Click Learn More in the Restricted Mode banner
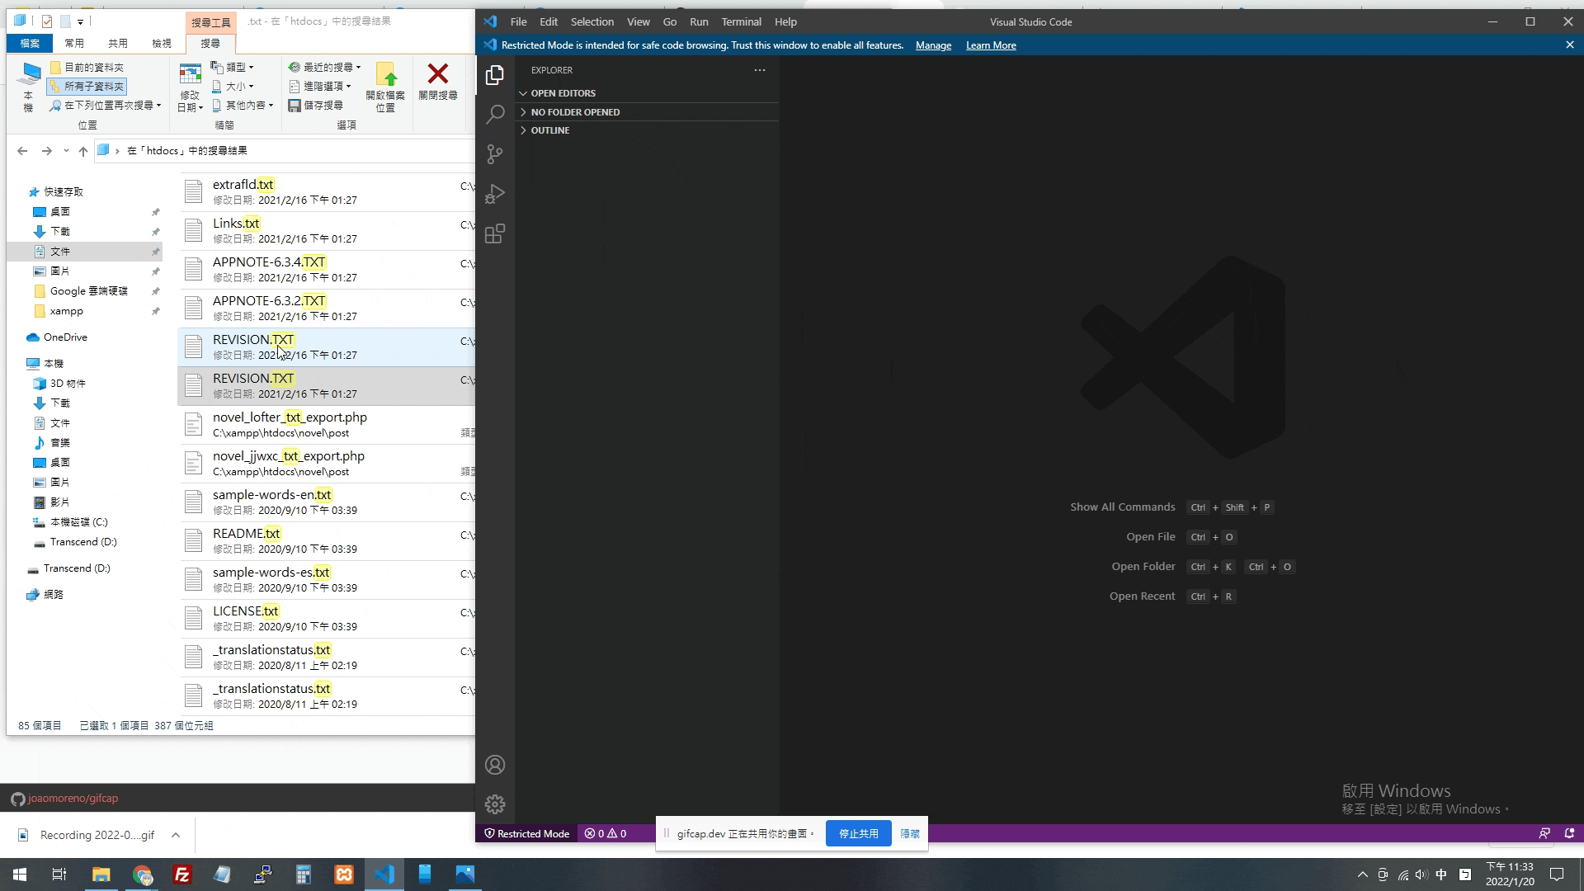This screenshot has height=891, width=1584. click(990, 45)
